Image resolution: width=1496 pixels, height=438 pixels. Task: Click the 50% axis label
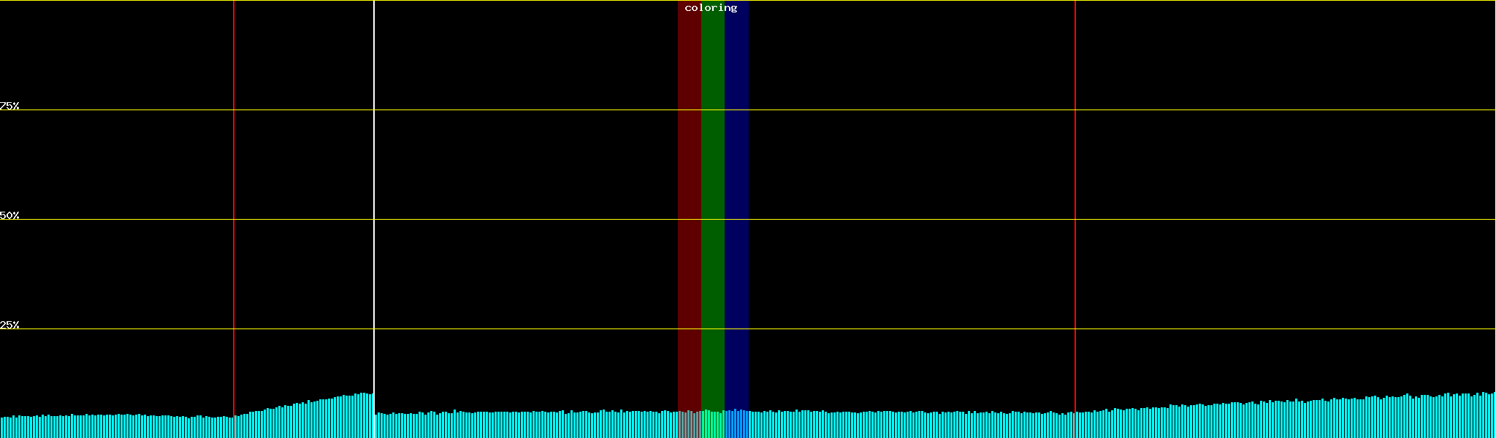click(9, 215)
